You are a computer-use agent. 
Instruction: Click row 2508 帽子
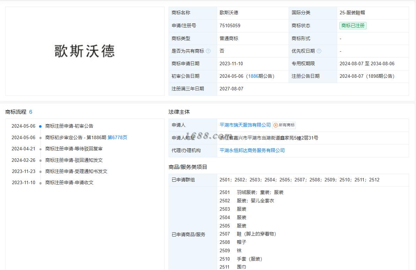click(233, 242)
